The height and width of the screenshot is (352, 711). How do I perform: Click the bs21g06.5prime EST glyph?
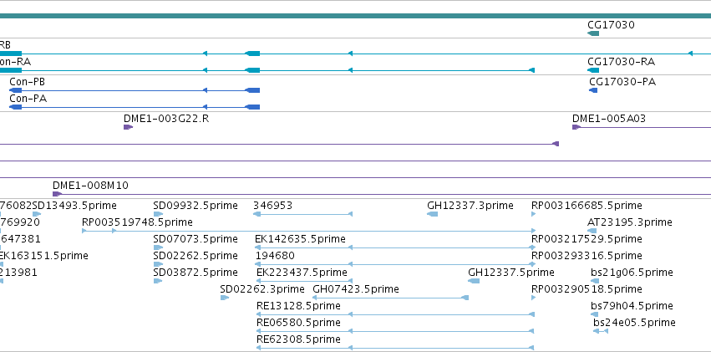(595, 281)
